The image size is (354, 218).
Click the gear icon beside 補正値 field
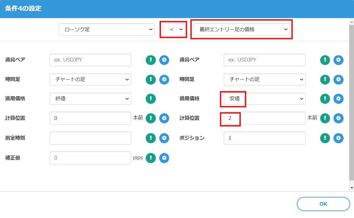[164, 158]
